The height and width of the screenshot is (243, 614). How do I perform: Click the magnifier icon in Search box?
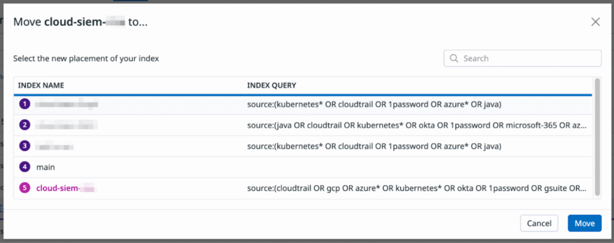[x=455, y=59]
